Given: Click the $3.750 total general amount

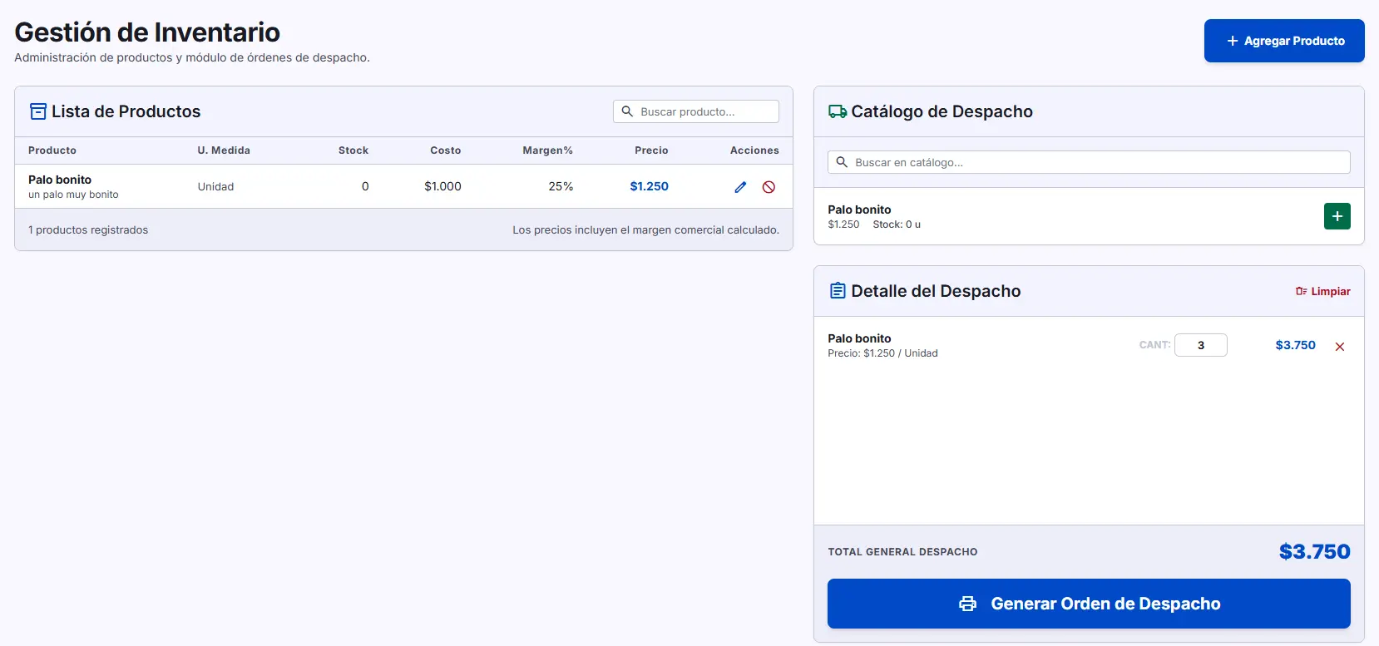Looking at the screenshot, I should [1314, 551].
